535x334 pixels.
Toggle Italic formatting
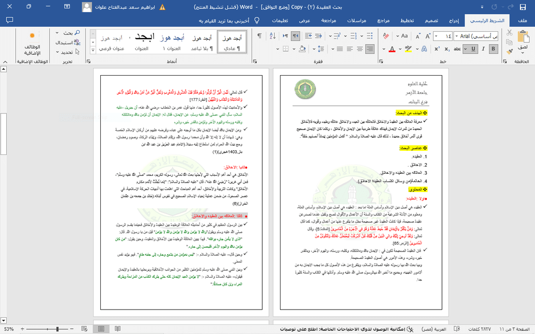click(x=483, y=49)
